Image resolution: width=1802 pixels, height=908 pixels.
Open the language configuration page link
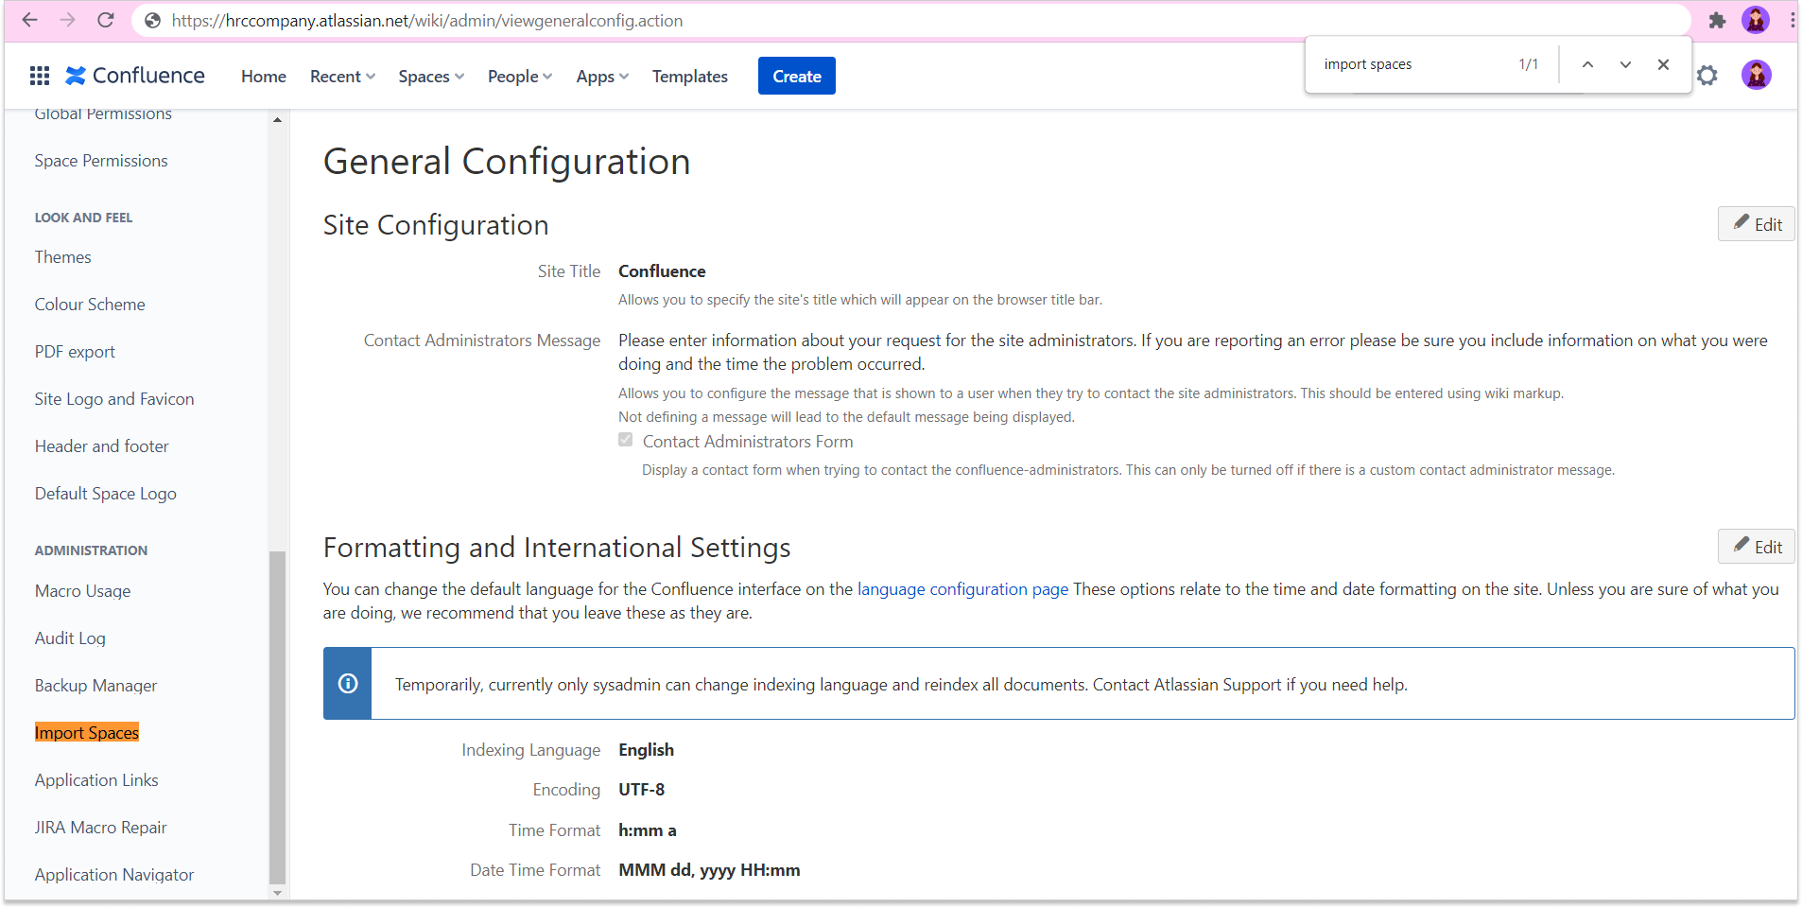click(x=962, y=589)
